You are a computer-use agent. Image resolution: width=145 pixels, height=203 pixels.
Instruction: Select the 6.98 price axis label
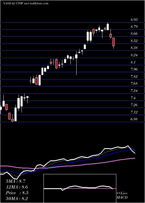(x=134, y=119)
